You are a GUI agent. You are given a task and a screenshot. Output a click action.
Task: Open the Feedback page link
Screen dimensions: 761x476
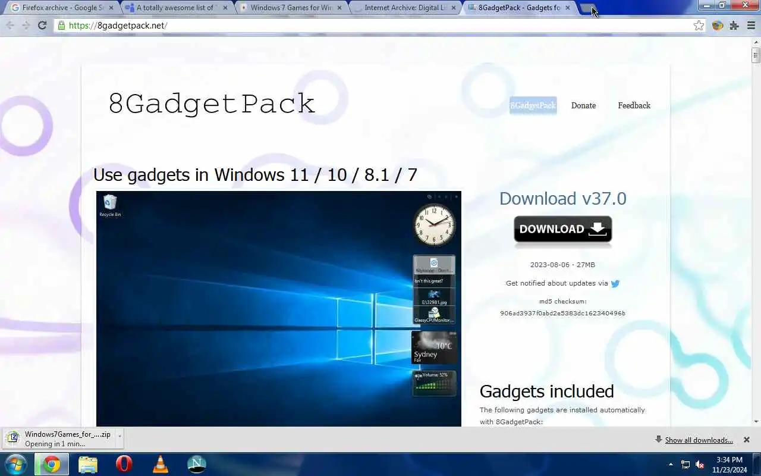tap(634, 105)
